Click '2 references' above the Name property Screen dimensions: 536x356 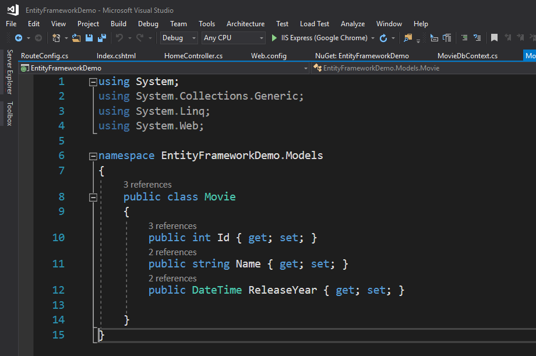(172, 252)
